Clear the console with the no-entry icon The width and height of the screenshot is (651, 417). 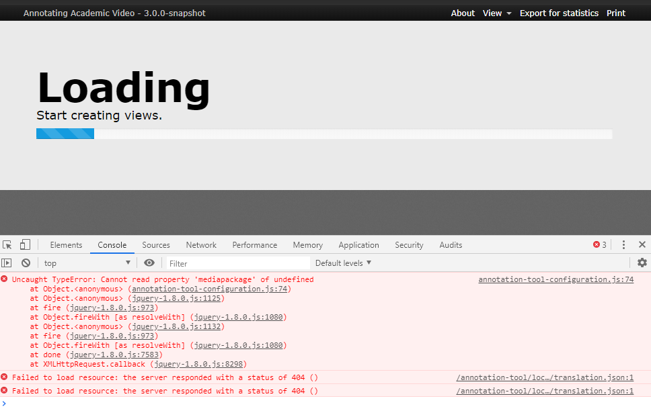(26, 263)
